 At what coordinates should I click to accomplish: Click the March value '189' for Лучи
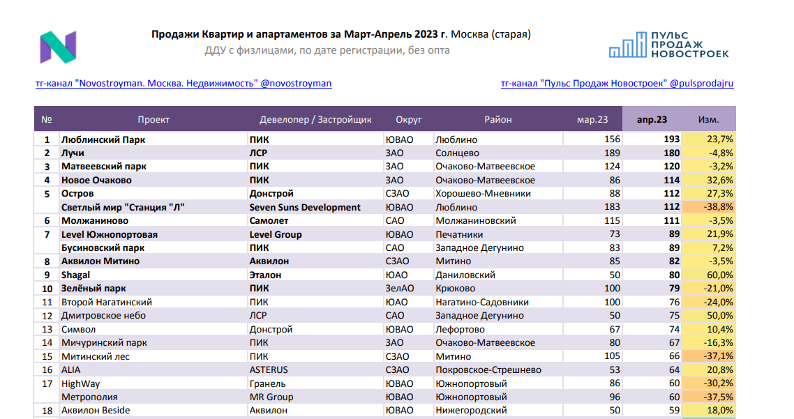tap(612, 153)
